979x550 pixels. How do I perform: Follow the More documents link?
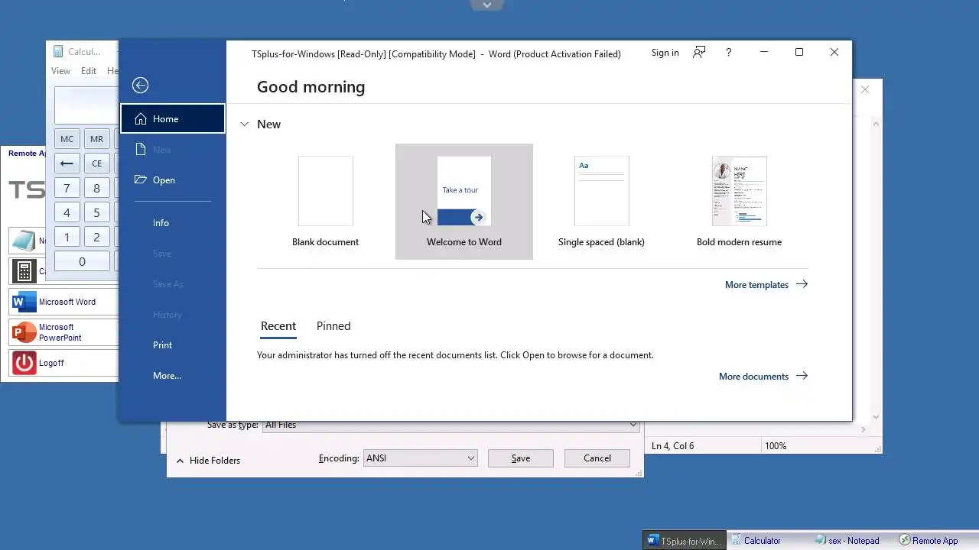[x=763, y=376]
